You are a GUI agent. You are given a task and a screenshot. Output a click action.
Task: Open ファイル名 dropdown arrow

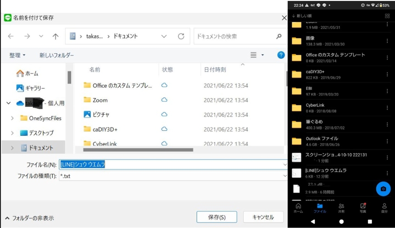coord(284,165)
